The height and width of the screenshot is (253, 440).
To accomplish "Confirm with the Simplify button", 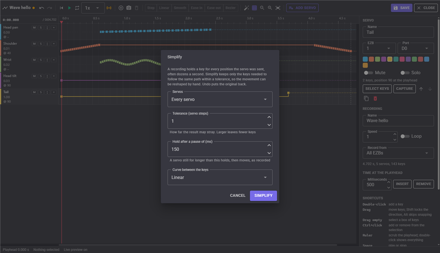I will pos(263,195).
